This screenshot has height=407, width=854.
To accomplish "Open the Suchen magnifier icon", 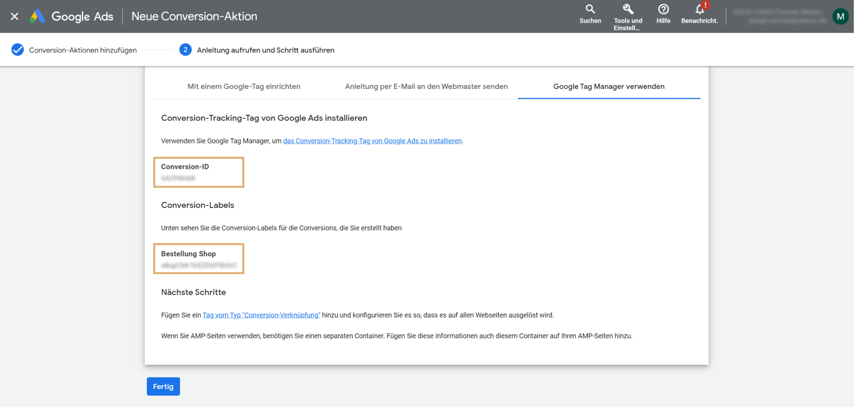I will [590, 9].
